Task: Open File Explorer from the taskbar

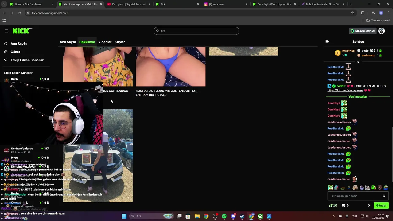Action: point(197,216)
